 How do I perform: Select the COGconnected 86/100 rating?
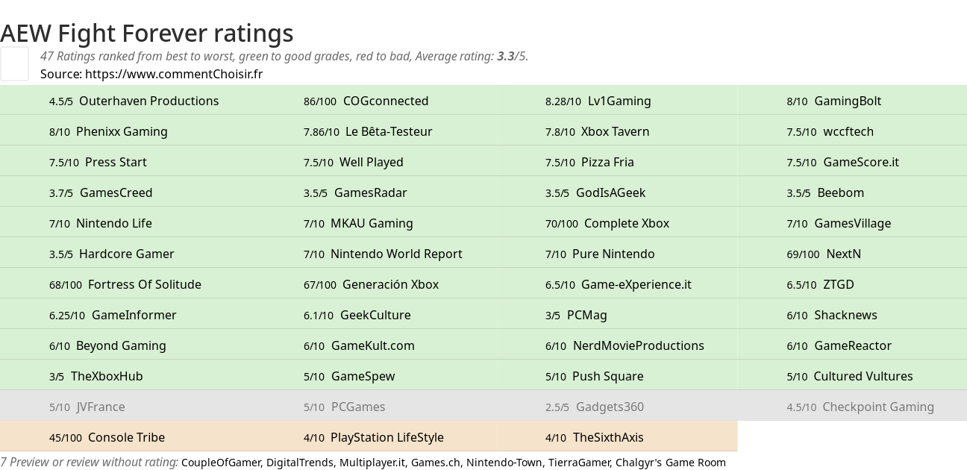pyautogui.click(x=366, y=101)
